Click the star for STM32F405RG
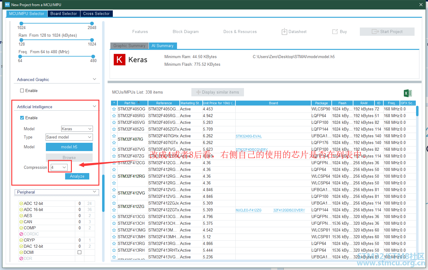 coord(114,116)
